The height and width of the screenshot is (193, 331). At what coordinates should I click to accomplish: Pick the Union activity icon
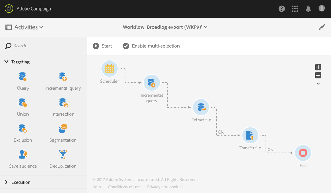pos(23,103)
